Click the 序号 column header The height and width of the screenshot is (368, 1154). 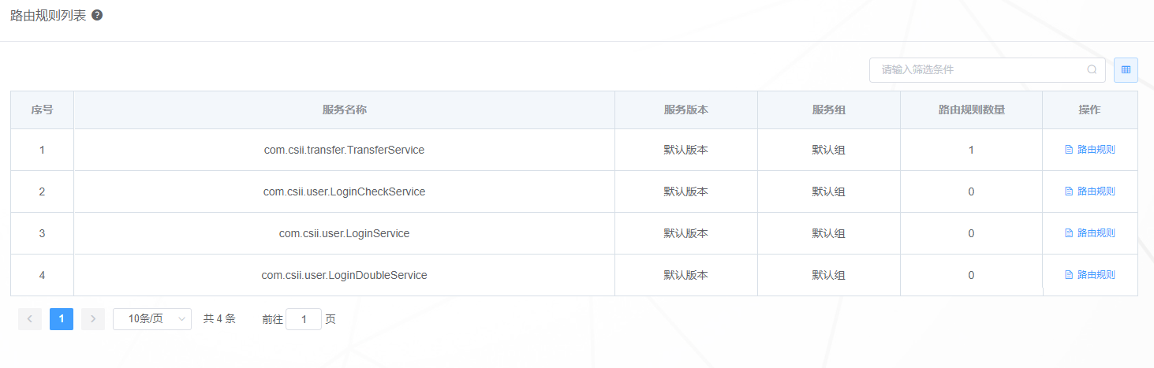[43, 110]
